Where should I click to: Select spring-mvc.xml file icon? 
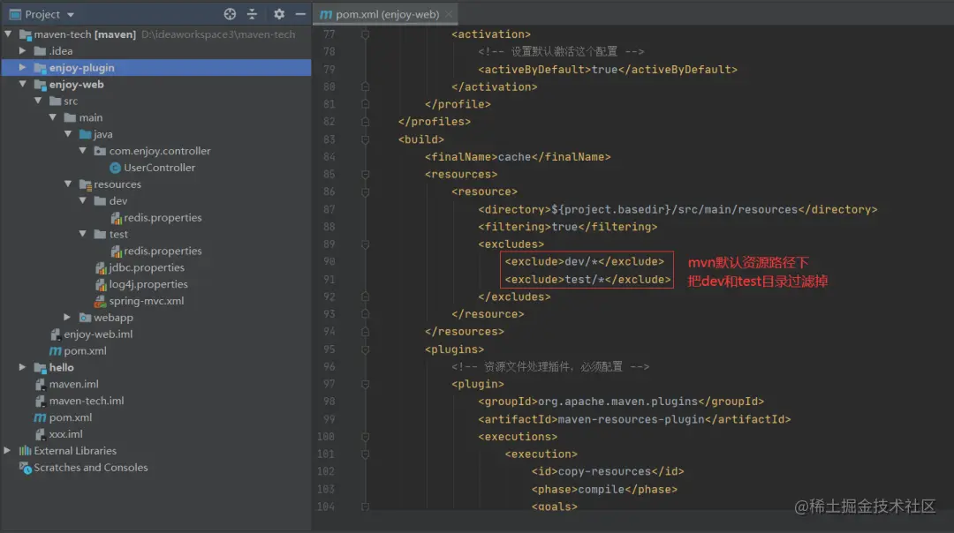(101, 301)
